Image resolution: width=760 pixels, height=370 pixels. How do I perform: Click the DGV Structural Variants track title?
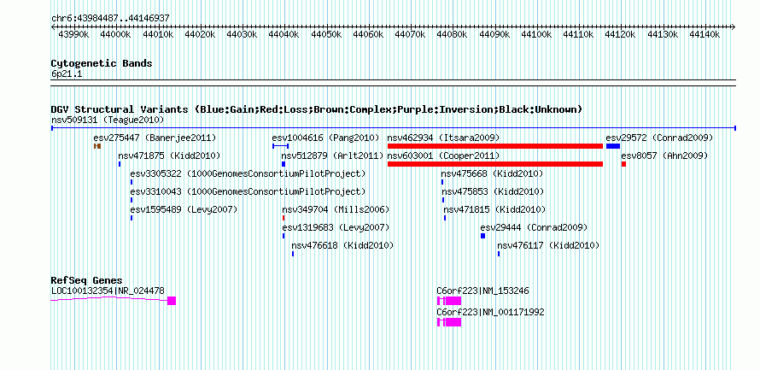pos(317,109)
